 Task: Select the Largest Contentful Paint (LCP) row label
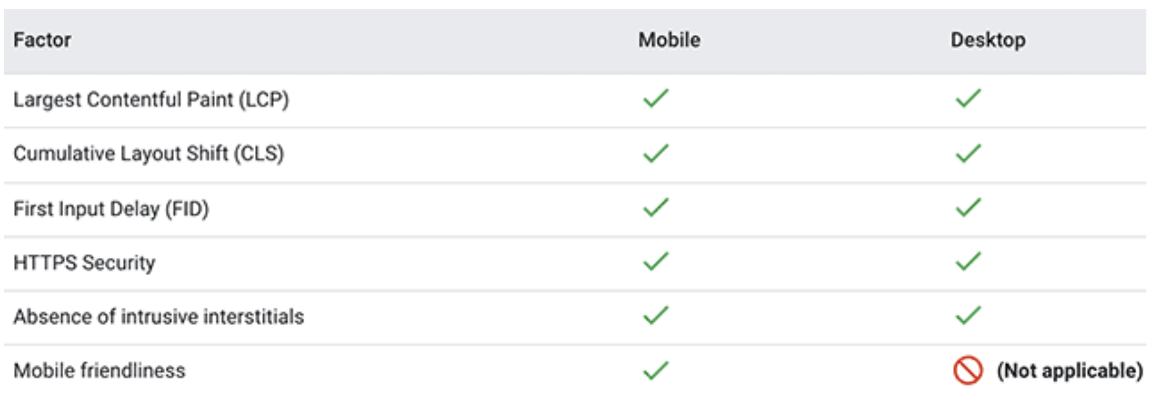coord(151,100)
